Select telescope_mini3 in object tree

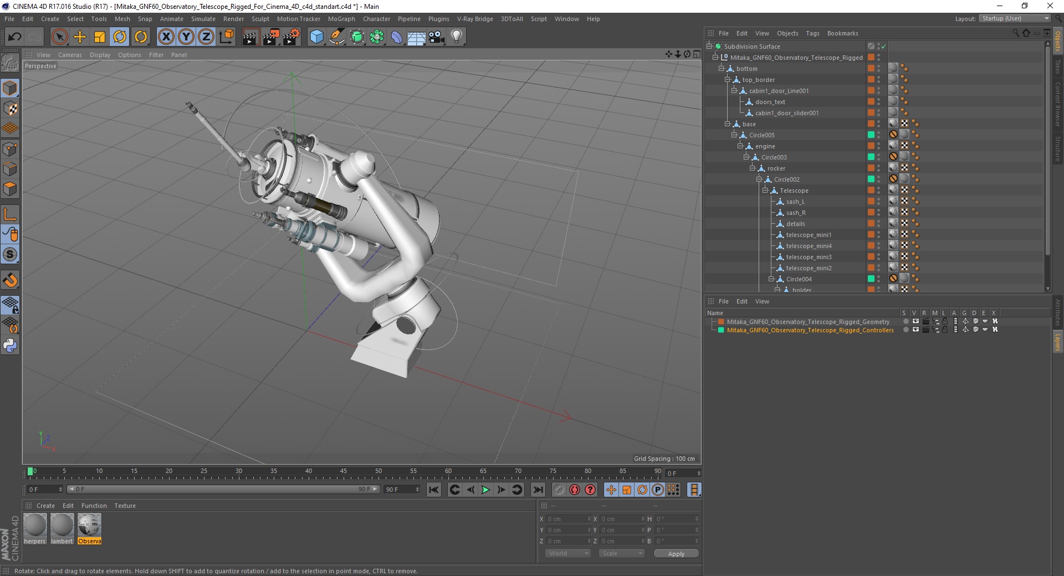[809, 257]
